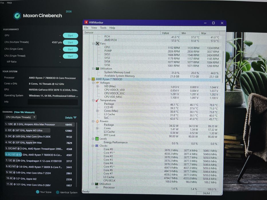Click the Identical System legend dot

[x=58, y=192]
